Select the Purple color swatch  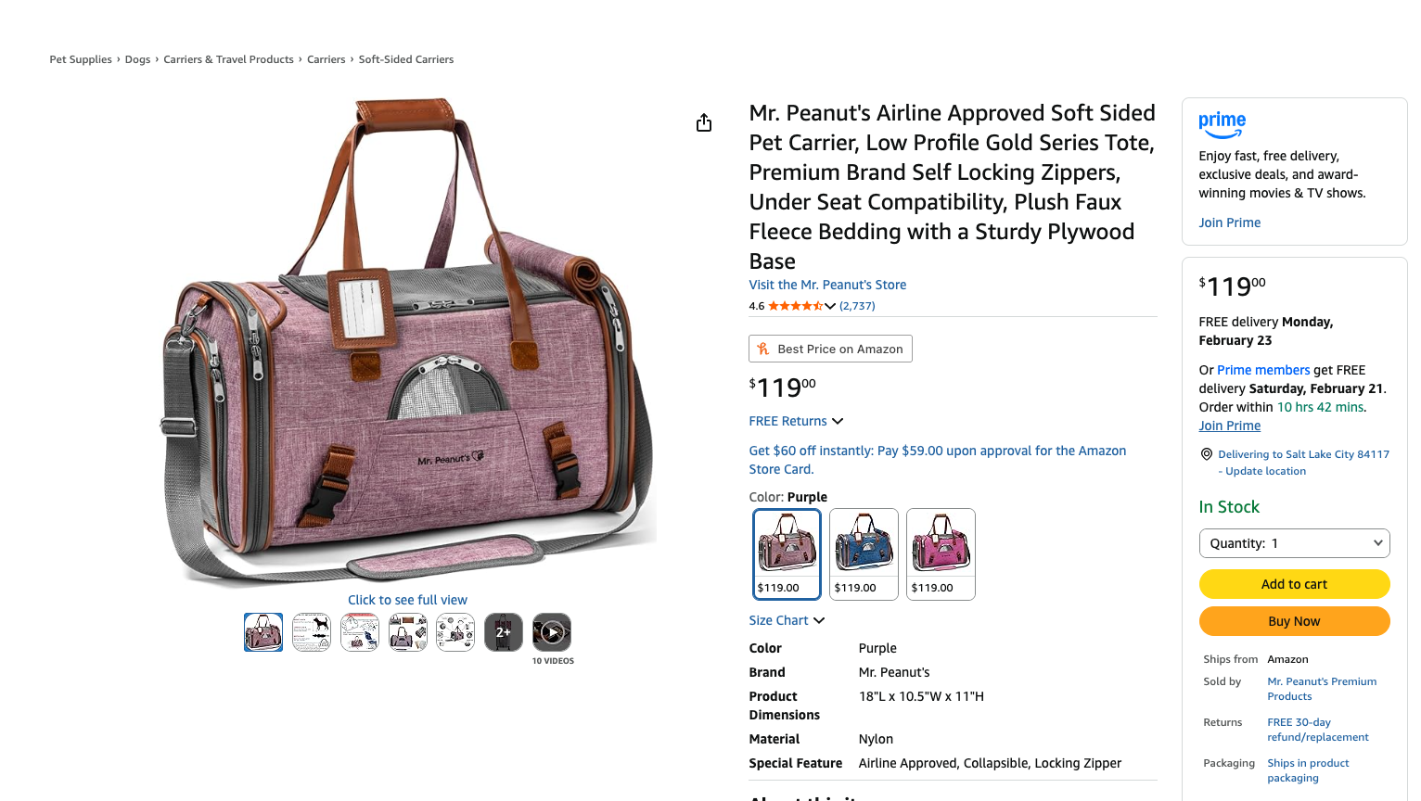[x=787, y=553]
